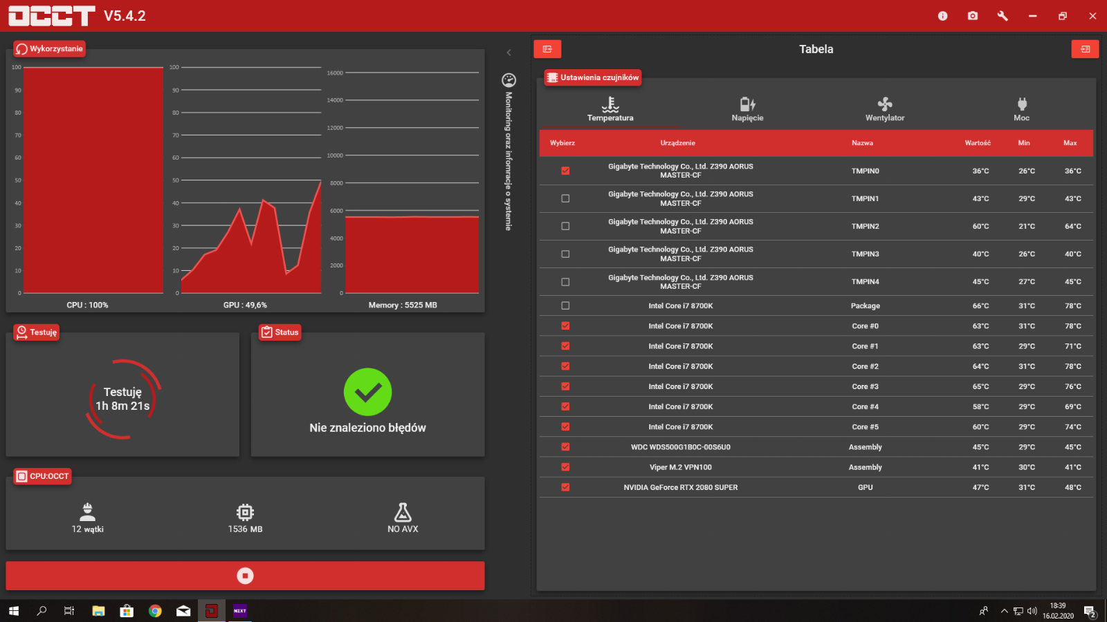Click the green no-errors checkmark
The image size is (1107, 622).
tap(368, 392)
